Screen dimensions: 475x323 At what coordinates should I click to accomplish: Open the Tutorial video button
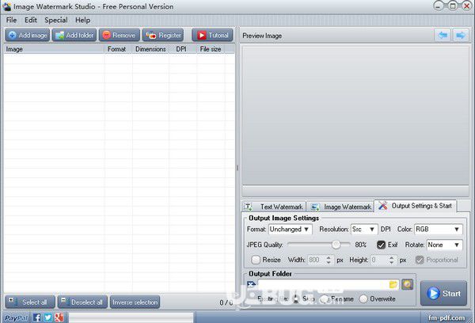coord(212,35)
